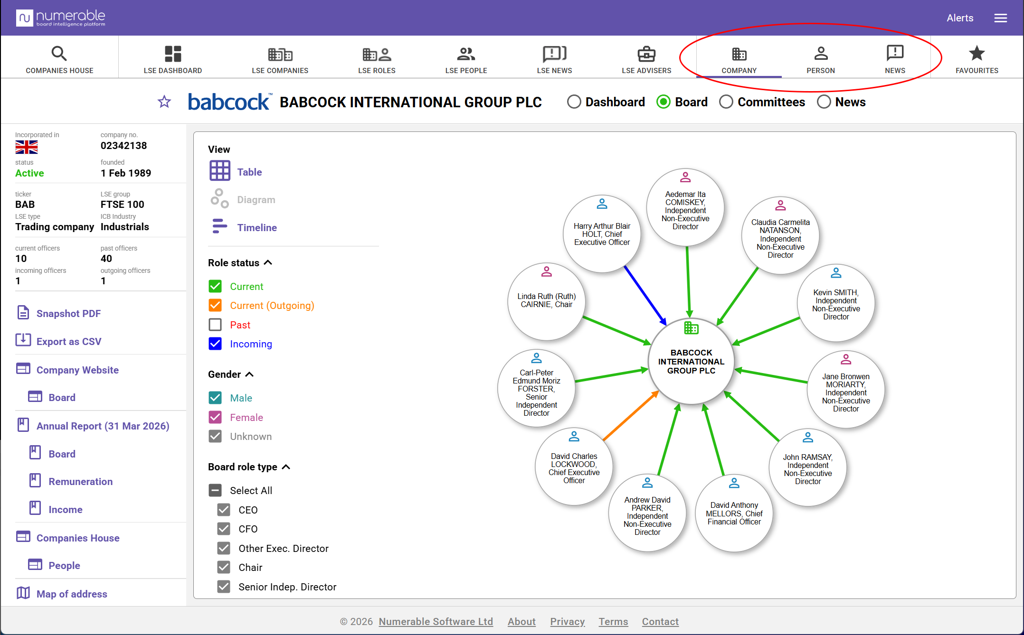
Task: Click the Annual Report bookmark icon
Action: coord(23,425)
